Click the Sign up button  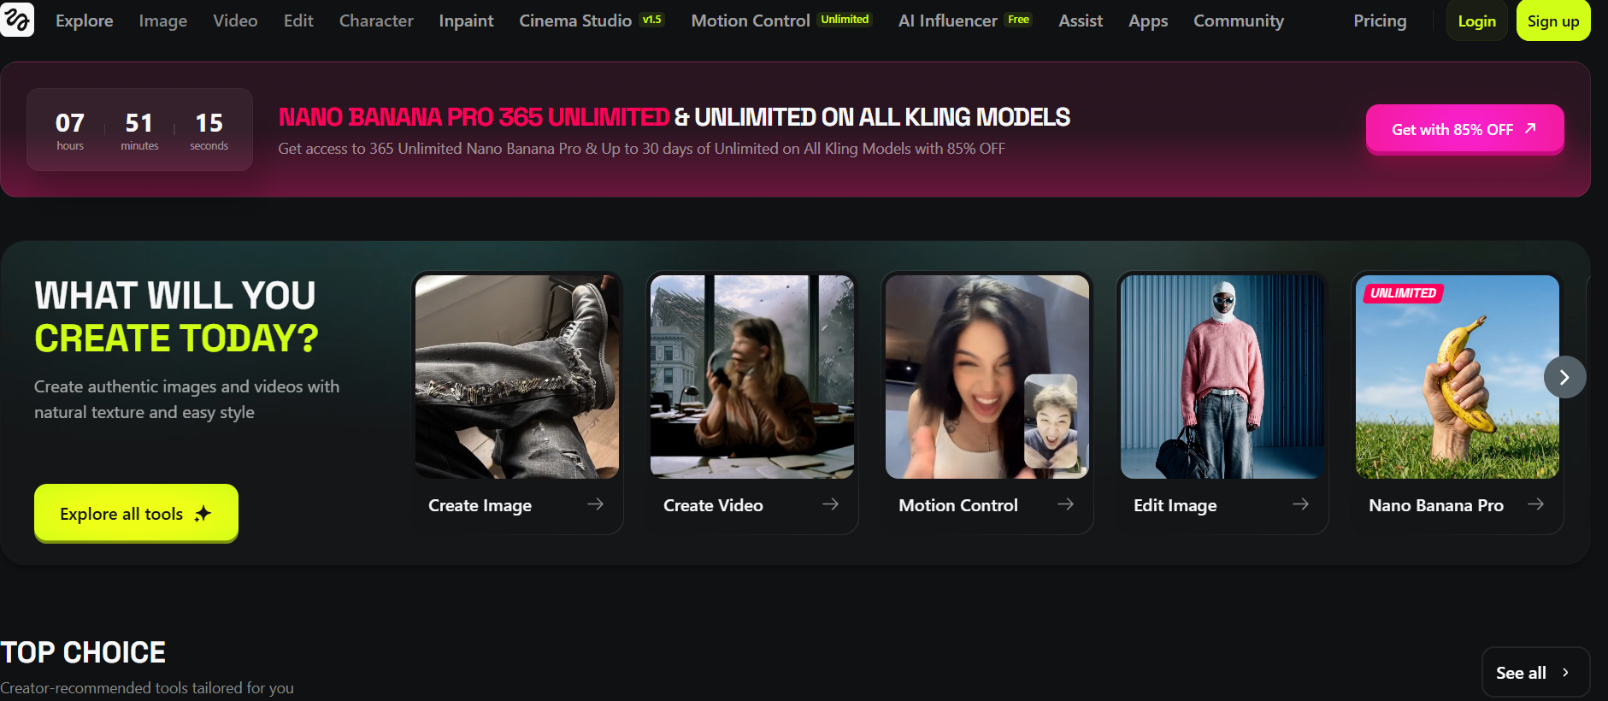tap(1553, 21)
